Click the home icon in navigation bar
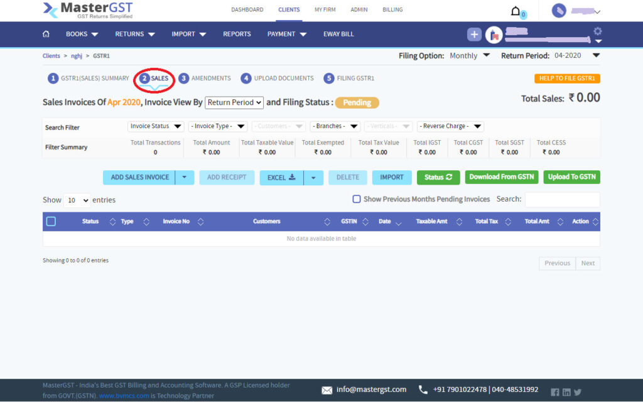Image resolution: width=643 pixels, height=402 pixels. (x=46, y=34)
